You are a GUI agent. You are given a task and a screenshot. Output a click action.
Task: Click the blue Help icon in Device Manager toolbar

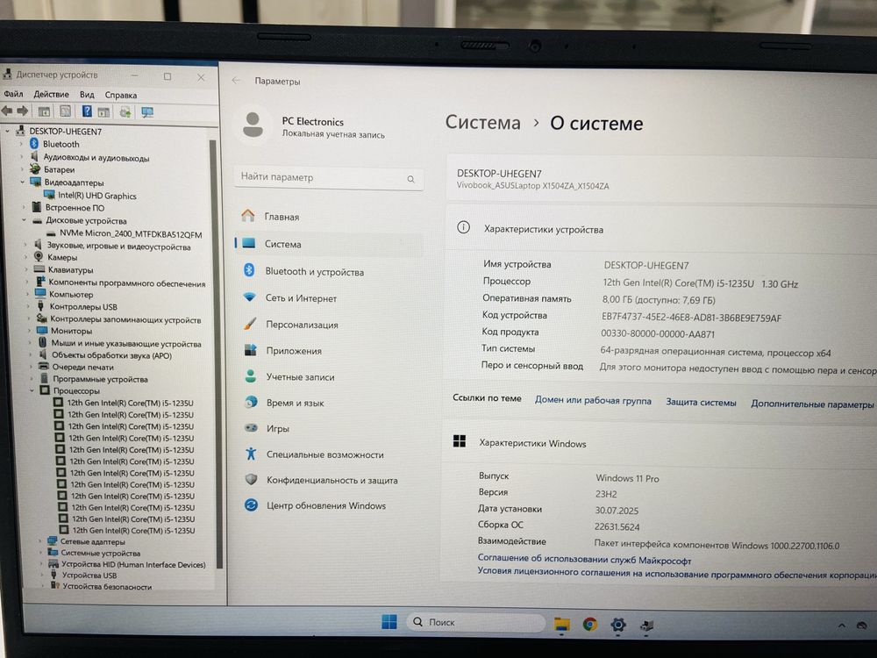click(87, 111)
